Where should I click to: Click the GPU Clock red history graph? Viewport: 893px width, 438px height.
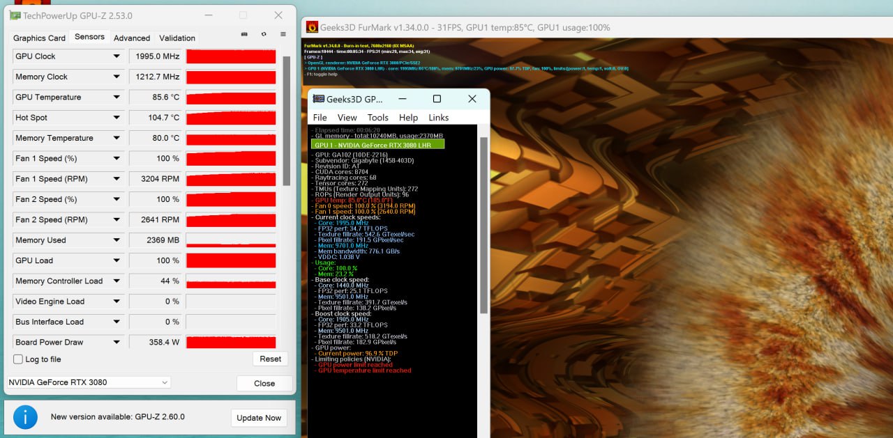point(231,56)
